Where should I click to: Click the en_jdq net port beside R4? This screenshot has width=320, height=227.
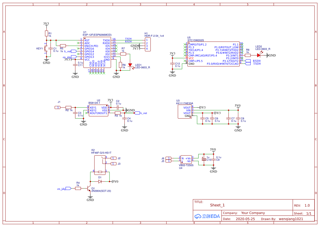pyautogui.click(x=68, y=188)
